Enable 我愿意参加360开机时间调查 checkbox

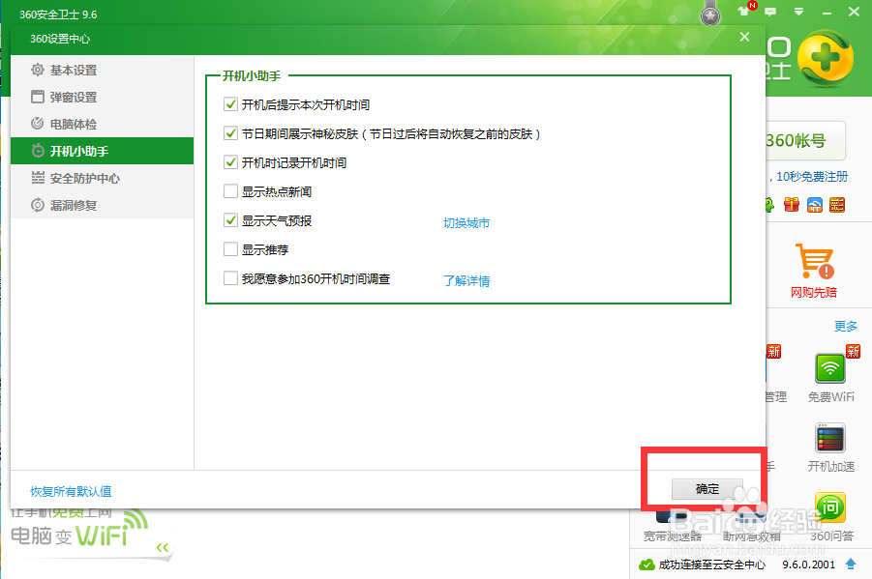230,277
